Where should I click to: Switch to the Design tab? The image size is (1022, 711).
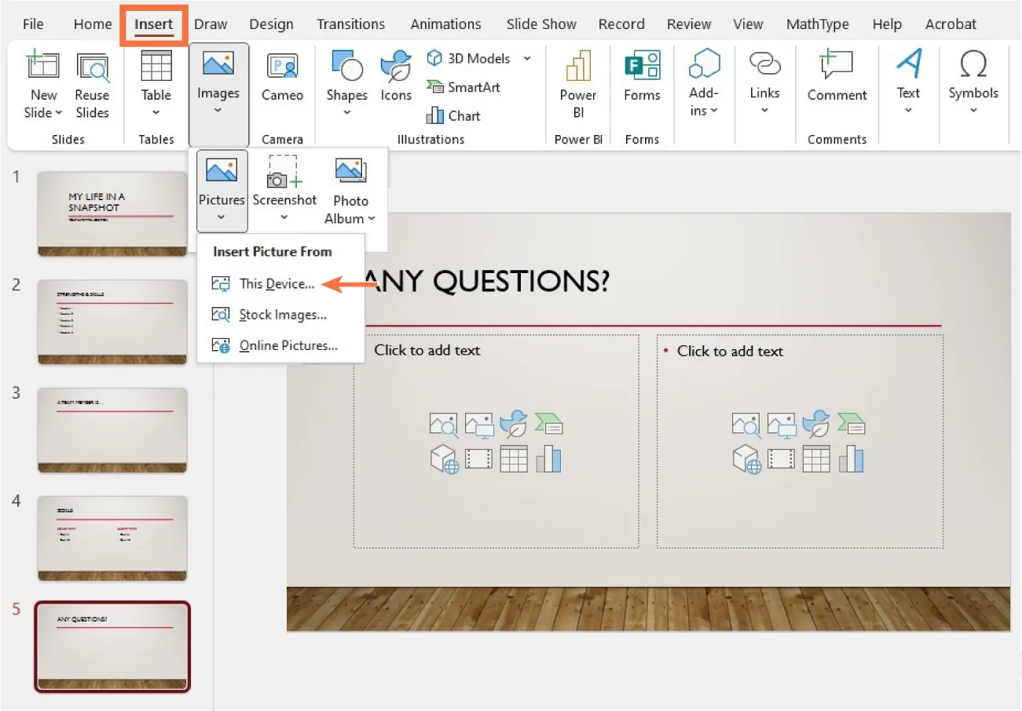tap(271, 24)
